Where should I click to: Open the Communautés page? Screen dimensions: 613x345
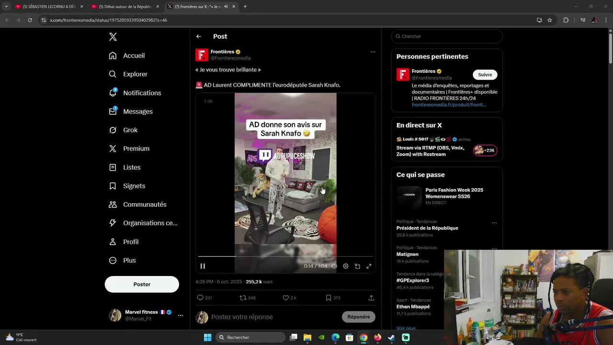[x=137, y=204]
